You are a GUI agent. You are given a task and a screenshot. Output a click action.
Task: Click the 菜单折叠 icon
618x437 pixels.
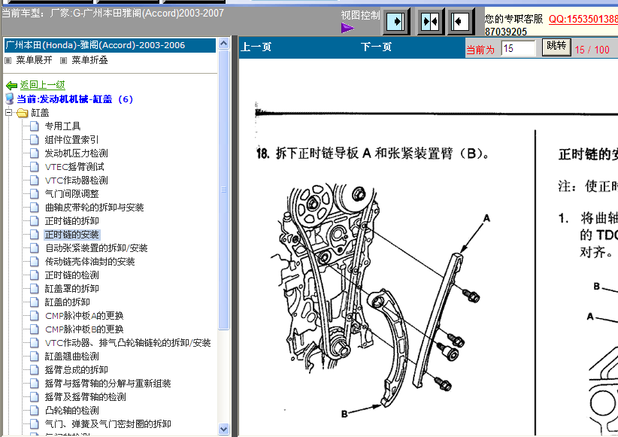pos(63,60)
